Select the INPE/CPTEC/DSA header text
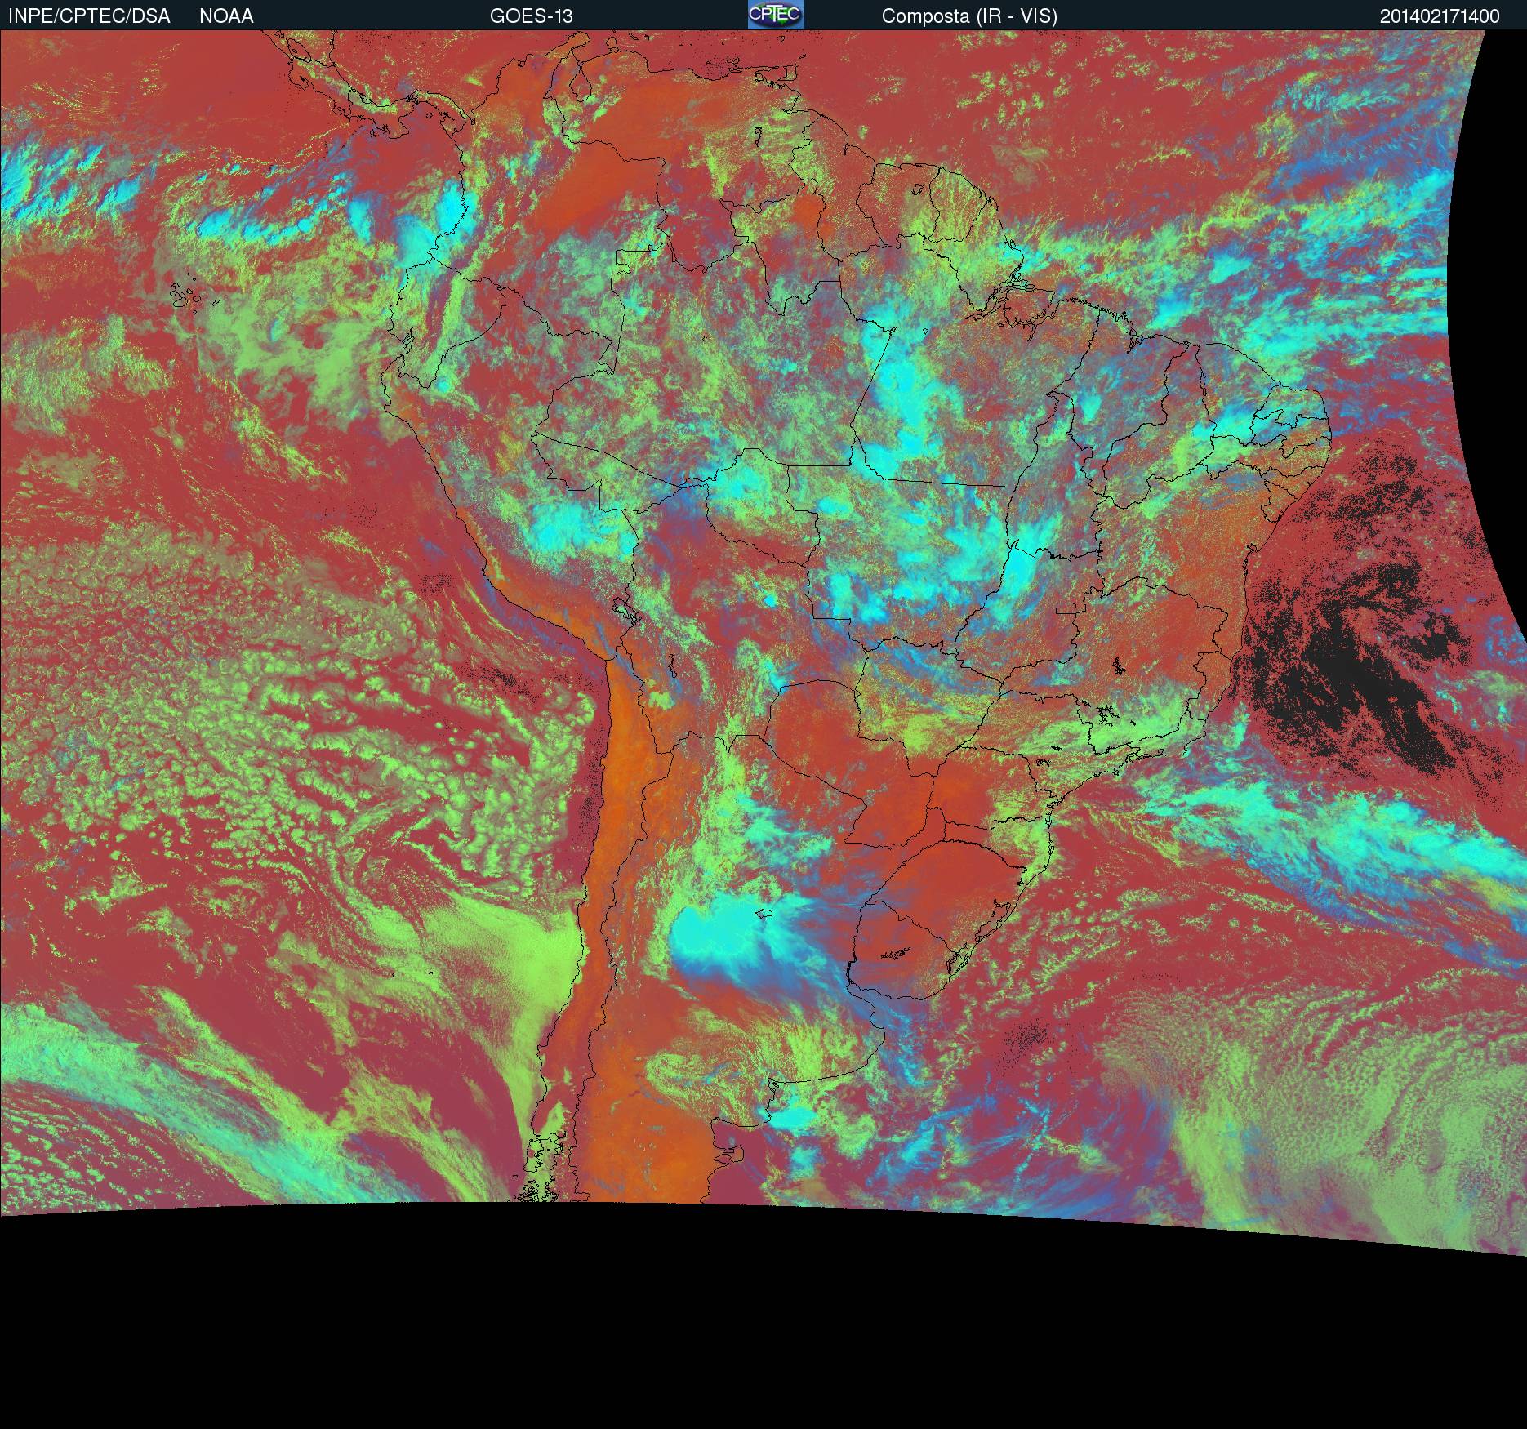 89,16
